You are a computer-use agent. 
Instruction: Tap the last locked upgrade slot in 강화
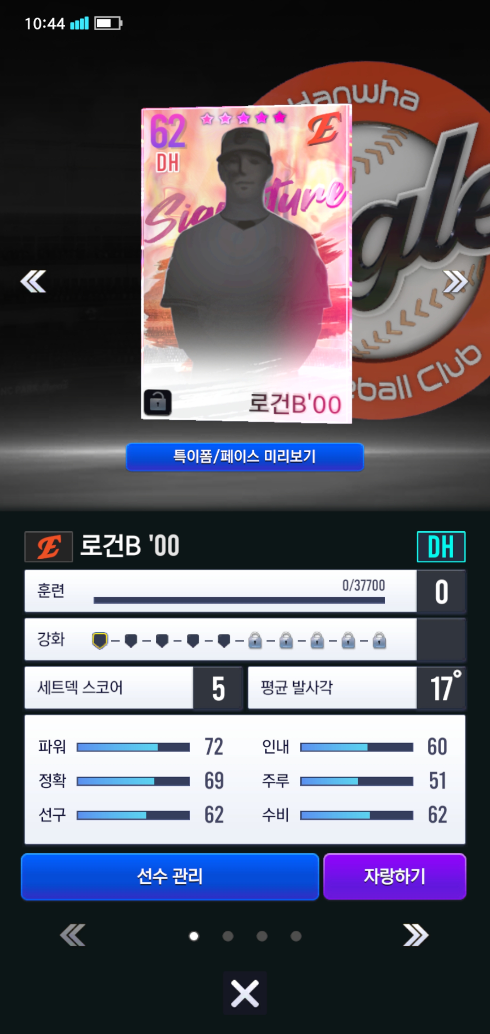click(379, 640)
